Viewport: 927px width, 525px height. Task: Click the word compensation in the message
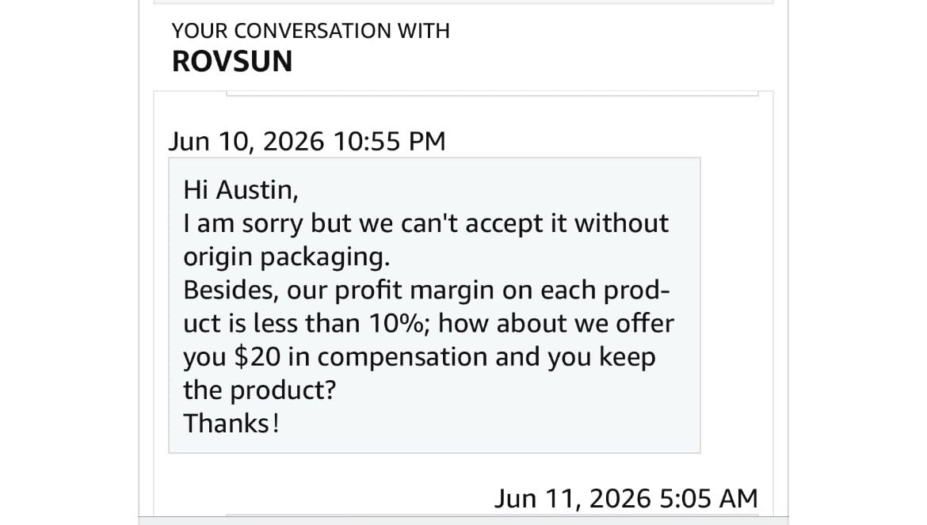click(x=402, y=356)
